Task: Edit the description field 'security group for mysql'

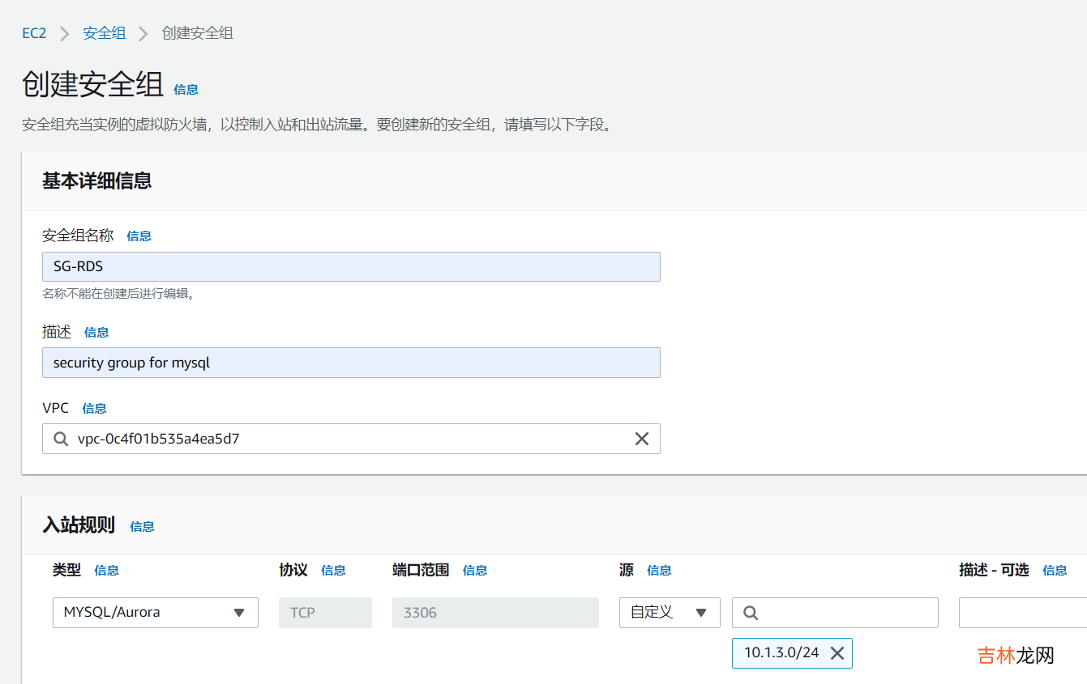Action: [351, 363]
